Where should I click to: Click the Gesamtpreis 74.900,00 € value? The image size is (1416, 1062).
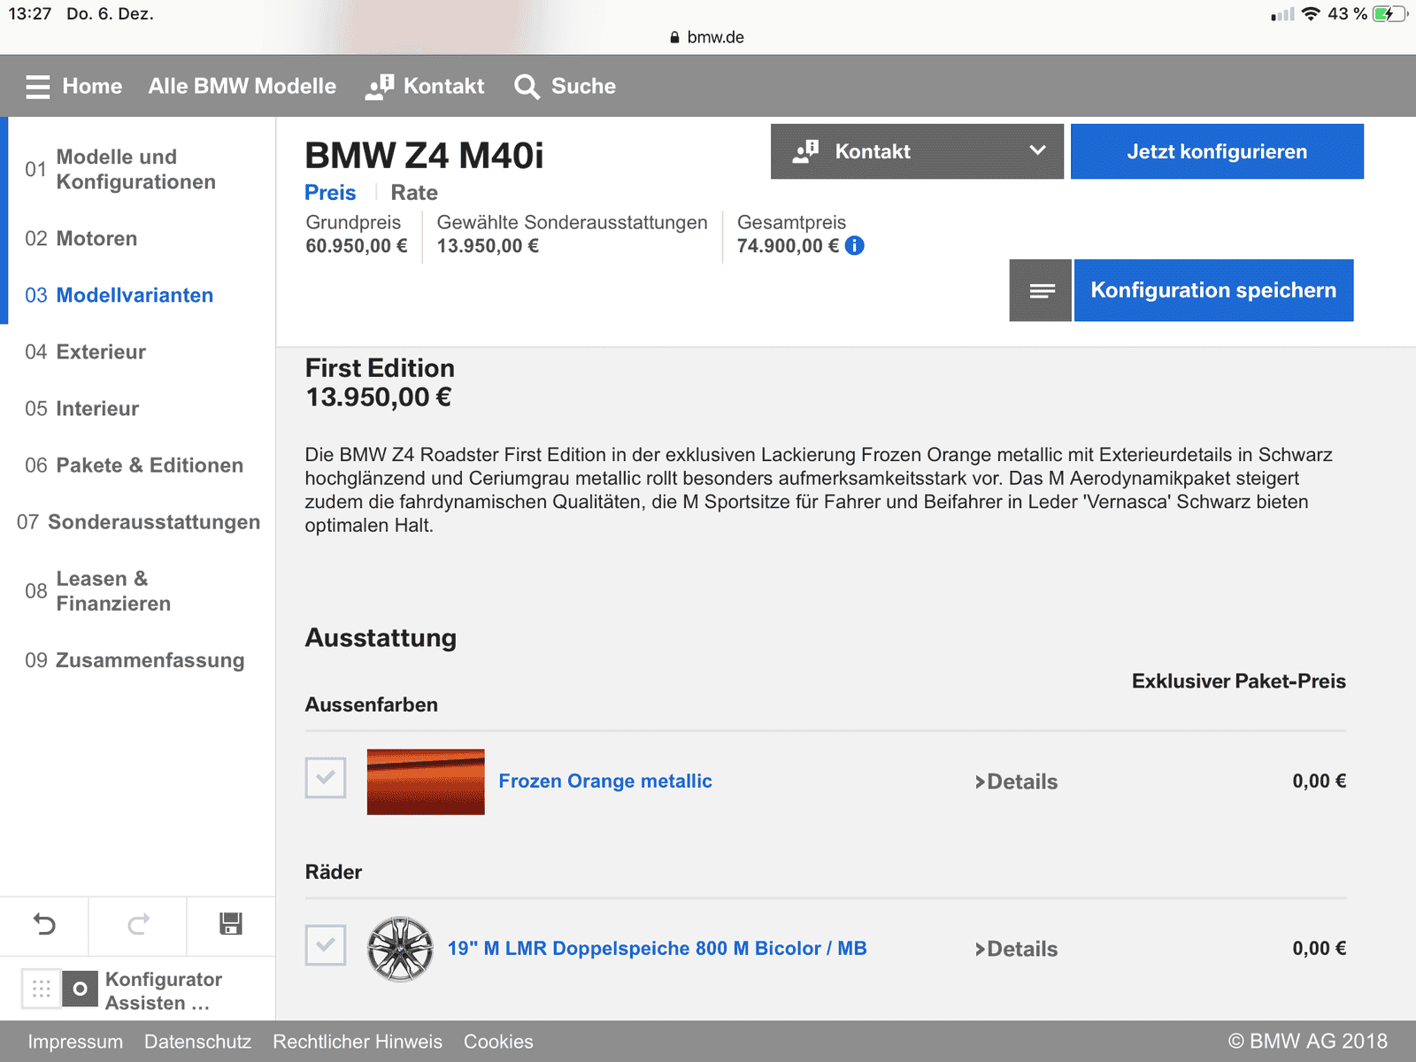788,246
